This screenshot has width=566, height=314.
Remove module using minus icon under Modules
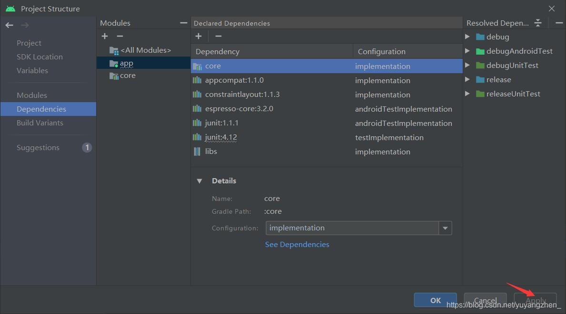(120, 36)
